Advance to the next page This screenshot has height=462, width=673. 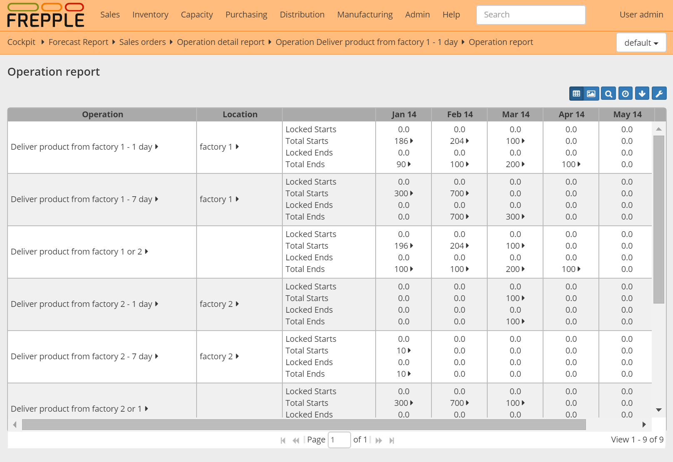click(379, 440)
